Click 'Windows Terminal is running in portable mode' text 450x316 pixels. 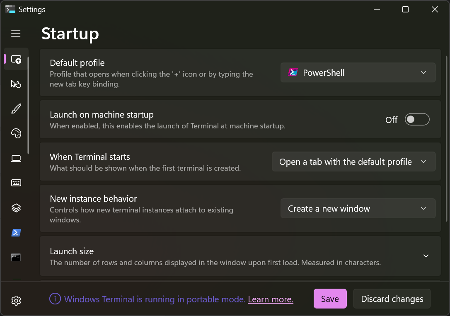pos(155,299)
